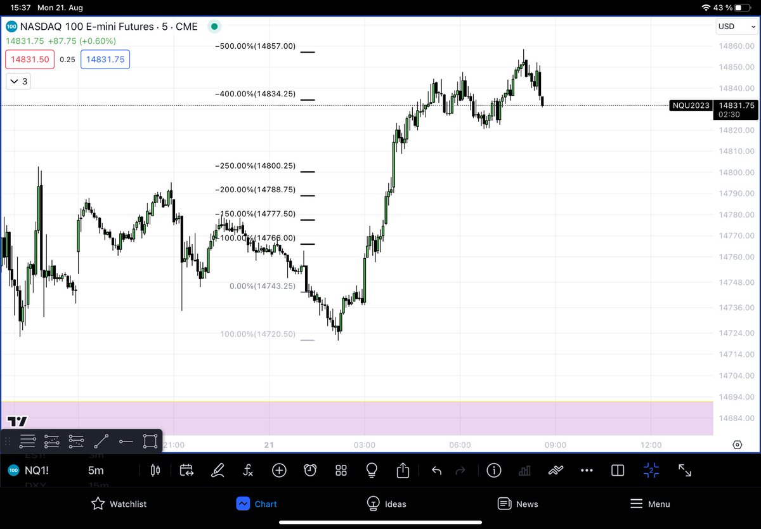
Task: Tap the NQU2023 price label
Action: (x=691, y=105)
